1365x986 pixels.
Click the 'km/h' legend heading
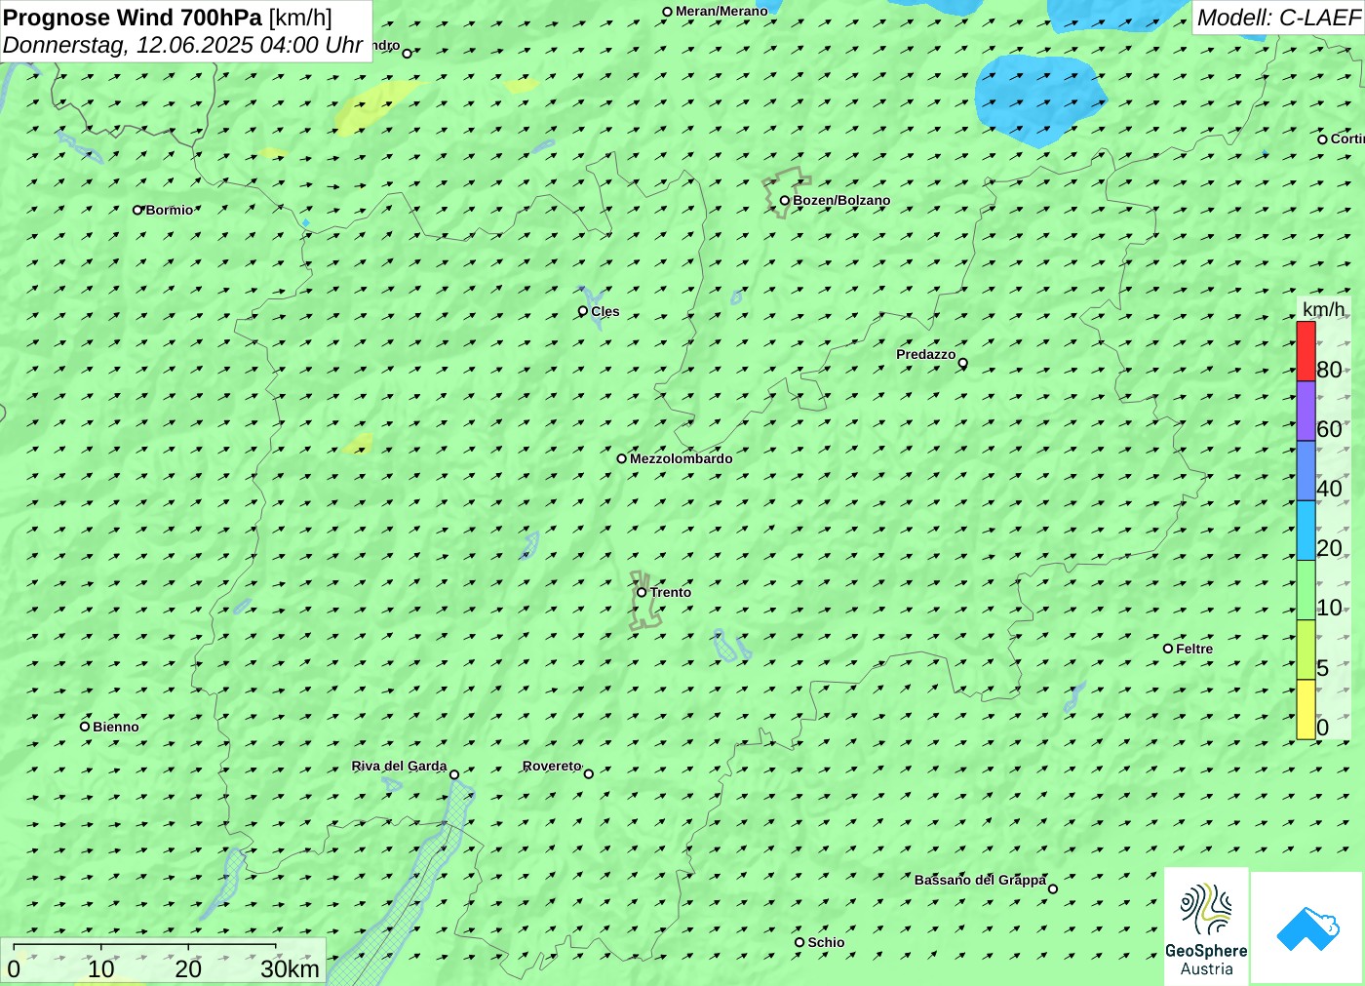(x=1323, y=309)
